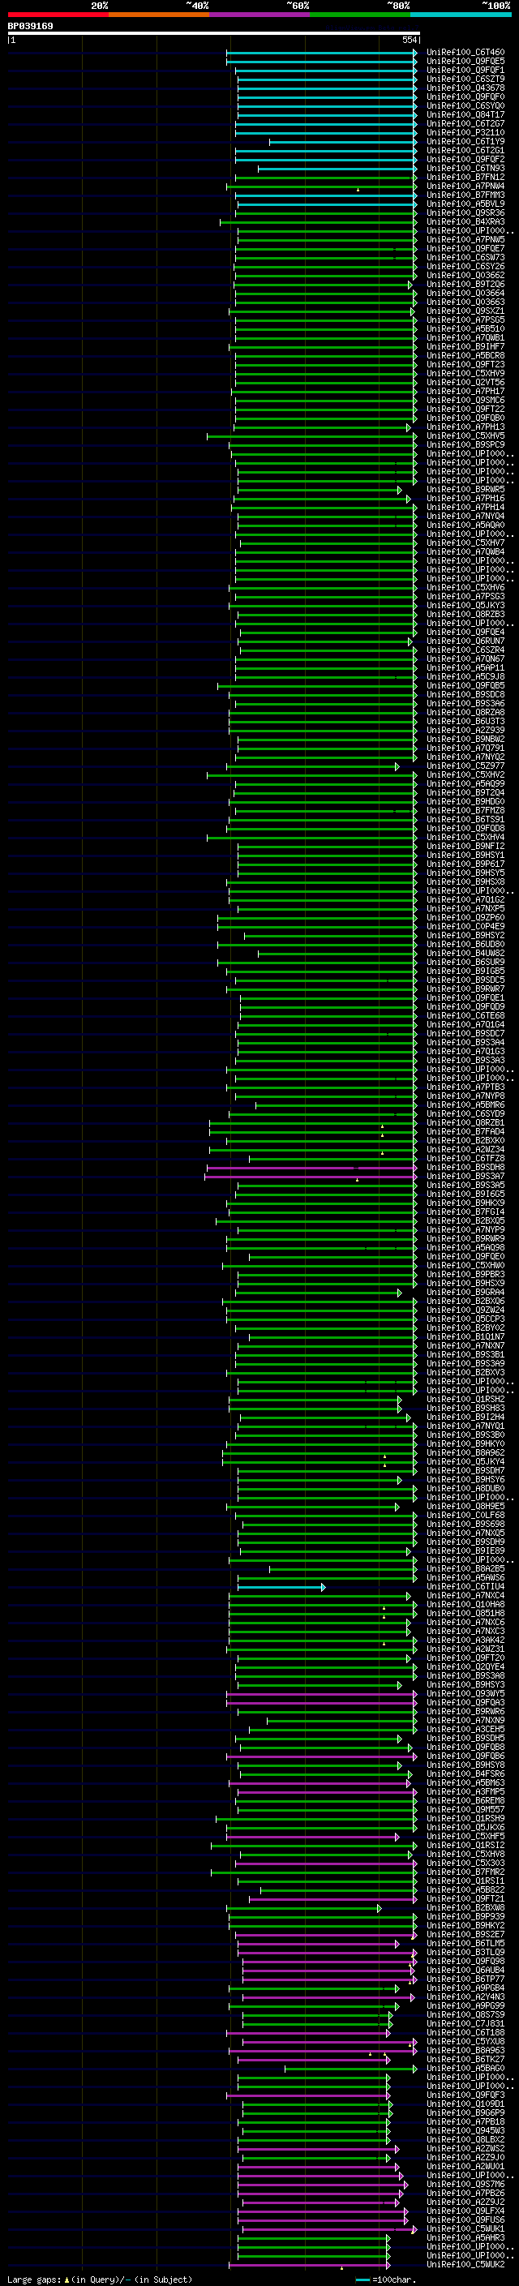
Task: Open hit UniRef100_Q43678
Action: [465, 88]
